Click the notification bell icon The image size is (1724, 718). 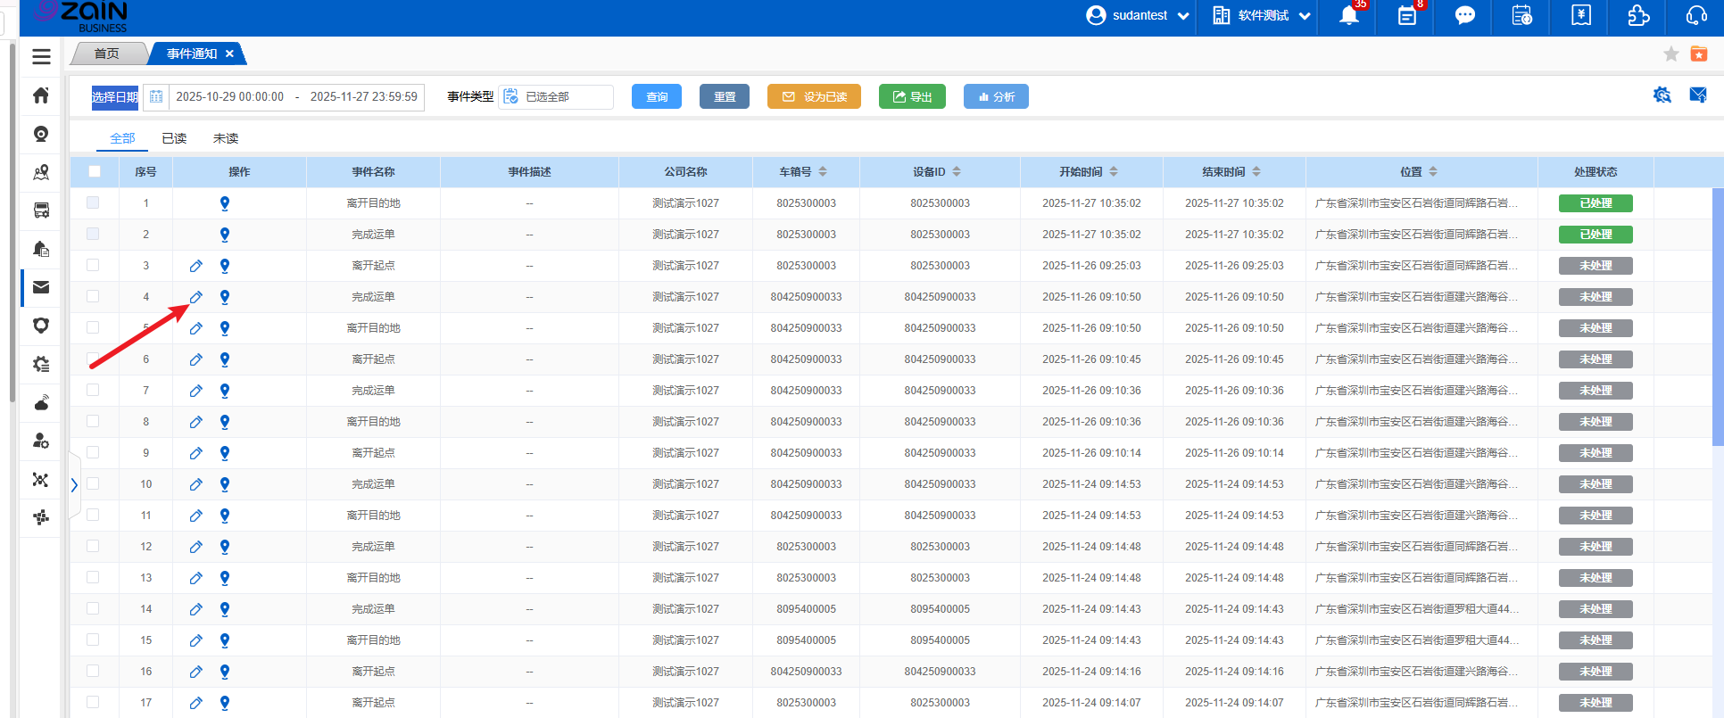[1348, 16]
